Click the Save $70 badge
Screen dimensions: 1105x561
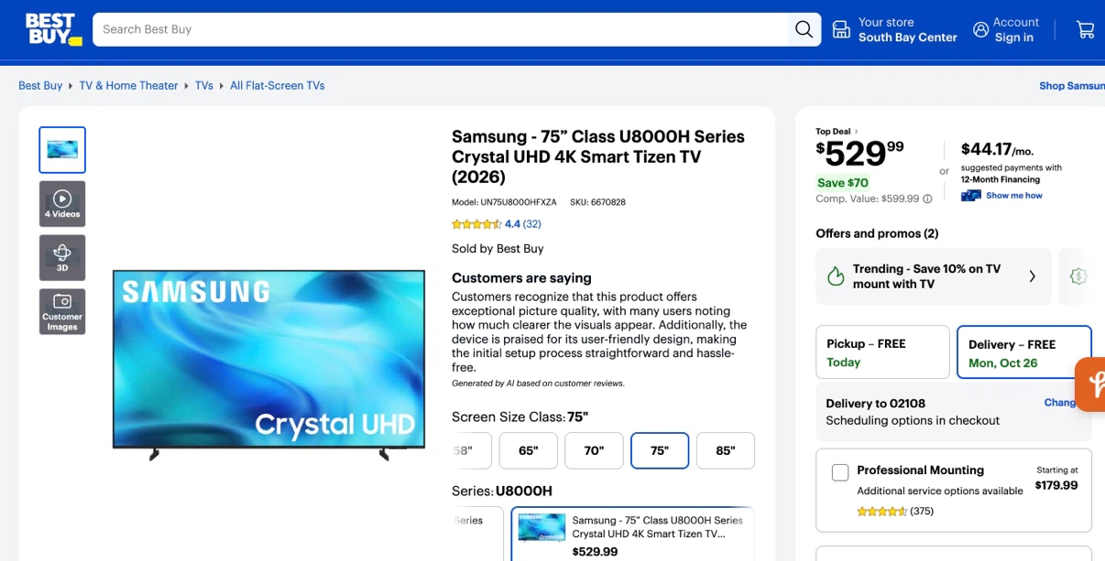(843, 183)
